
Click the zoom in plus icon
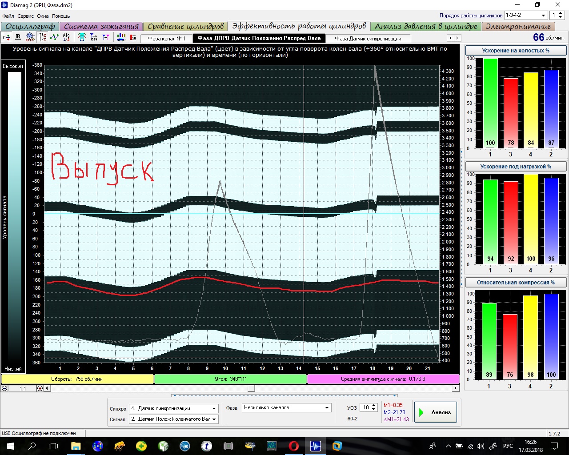(40, 388)
